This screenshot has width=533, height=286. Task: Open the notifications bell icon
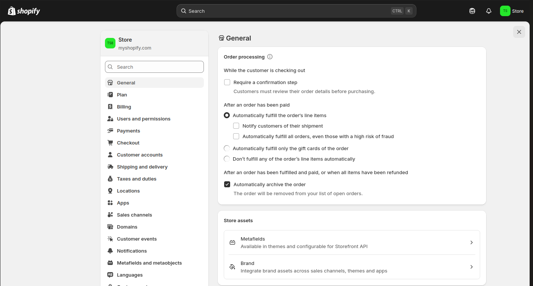point(488,11)
